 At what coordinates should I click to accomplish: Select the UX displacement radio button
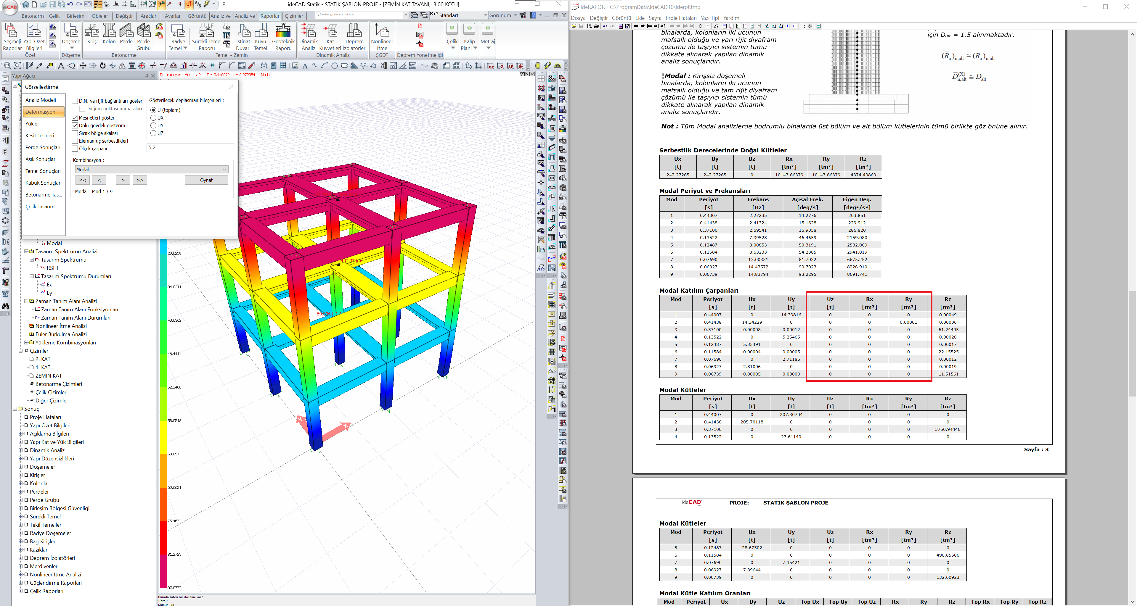click(154, 118)
